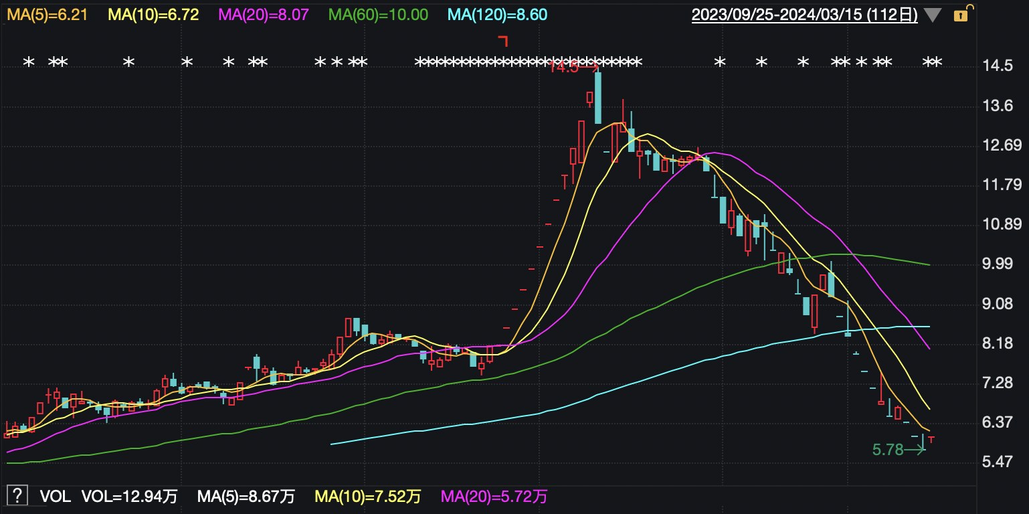The height and width of the screenshot is (514, 1029).
Task: Click the gold unlock padlock icon
Action: pyautogui.click(x=960, y=15)
